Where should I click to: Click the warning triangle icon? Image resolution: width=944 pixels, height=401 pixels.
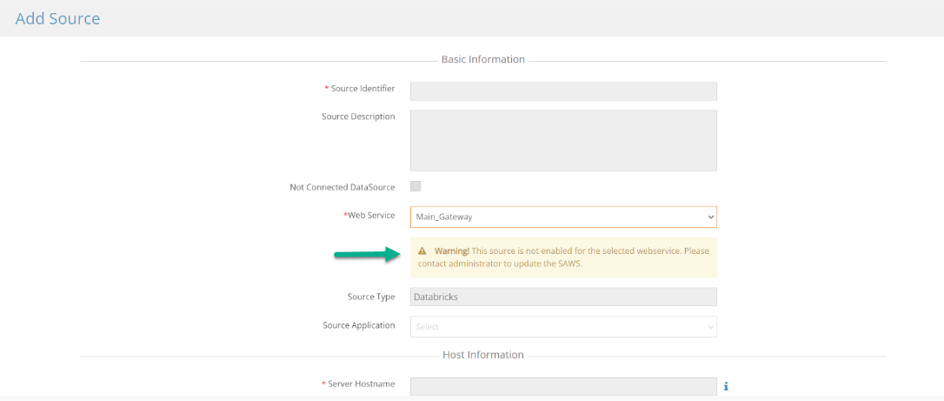pos(422,251)
